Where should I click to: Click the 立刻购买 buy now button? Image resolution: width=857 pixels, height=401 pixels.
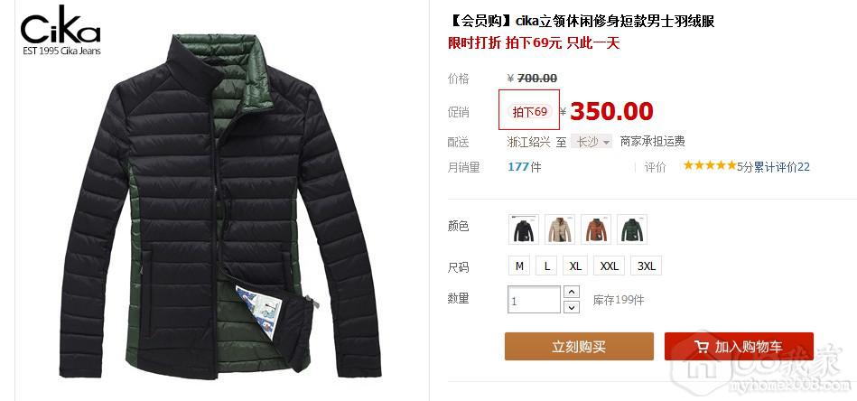tap(579, 347)
